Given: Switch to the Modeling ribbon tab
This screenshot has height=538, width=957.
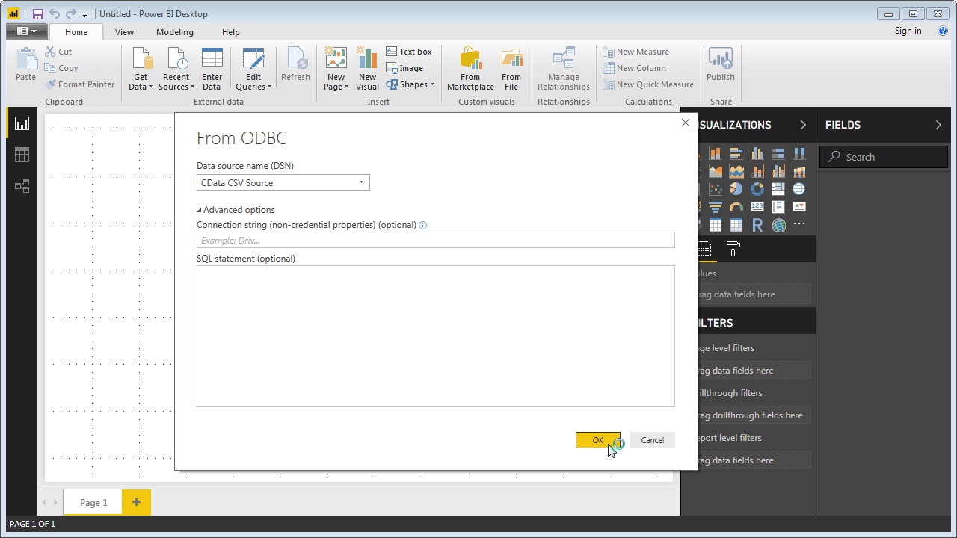Looking at the screenshot, I should pyautogui.click(x=175, y=32).
